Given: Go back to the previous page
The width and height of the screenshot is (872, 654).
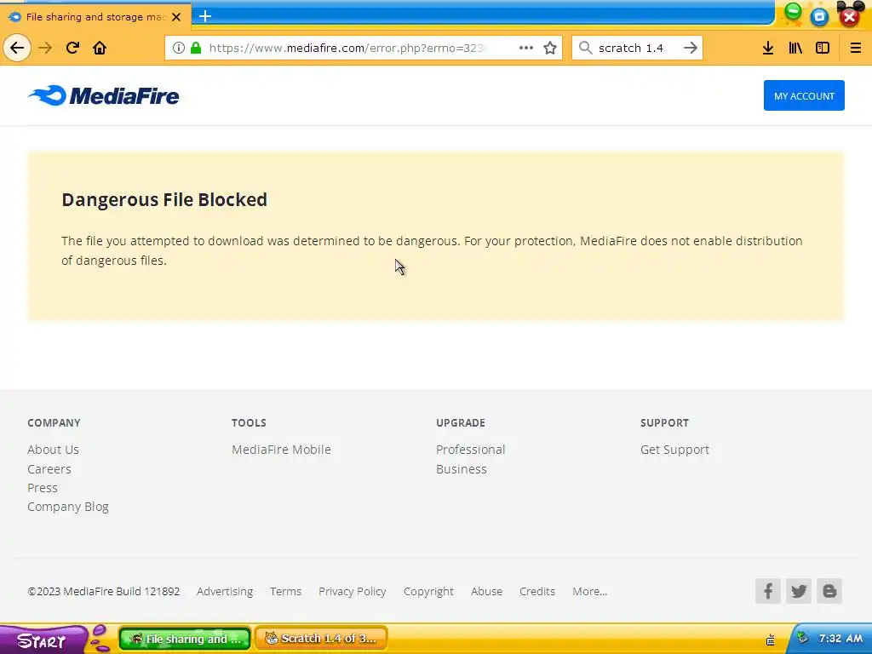Looking at the screenshot, I should click(x=17, y=48).
